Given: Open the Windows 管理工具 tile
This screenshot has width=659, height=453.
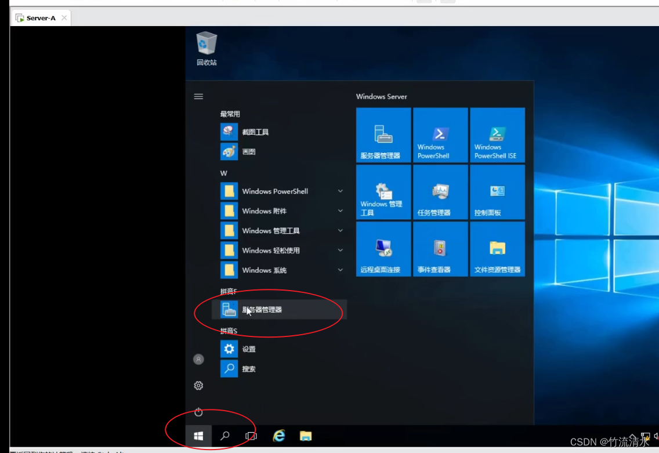Looking at the screenshot, I should click(x=383, y=192).
